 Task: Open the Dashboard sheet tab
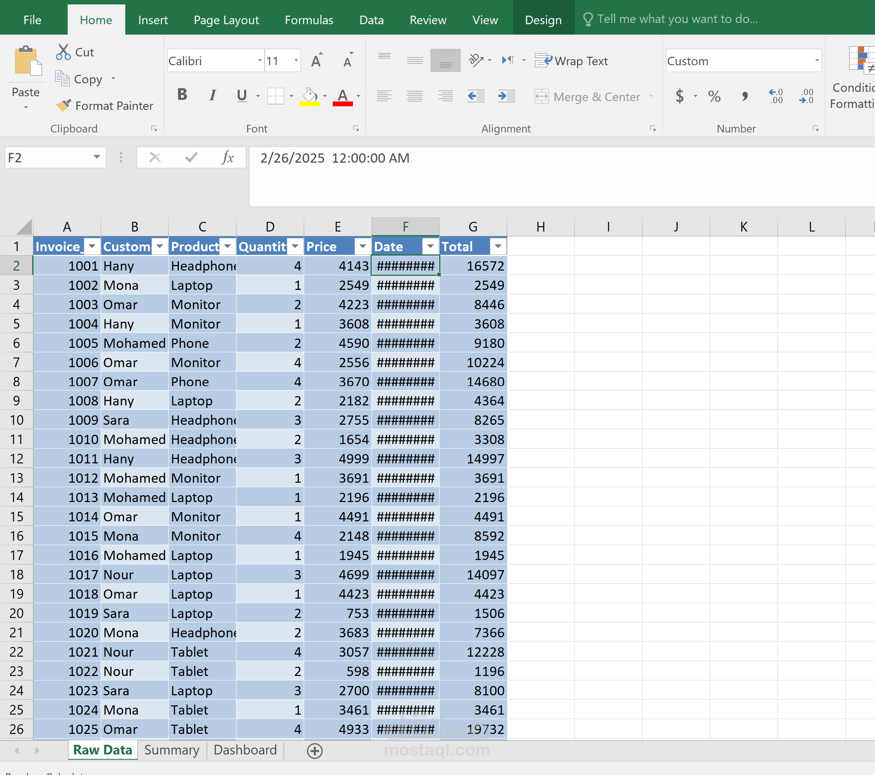tap(245, 750)
